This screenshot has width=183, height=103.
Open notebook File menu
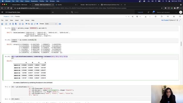2,20
